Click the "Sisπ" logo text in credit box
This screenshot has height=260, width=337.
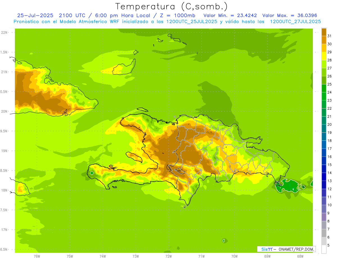tap(267, 249)
